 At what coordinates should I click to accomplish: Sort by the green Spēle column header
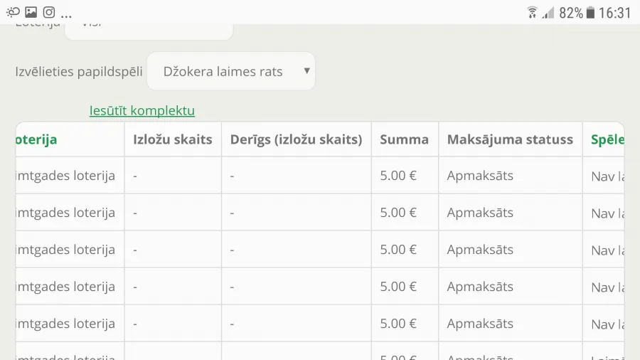(x=607, y=139)
